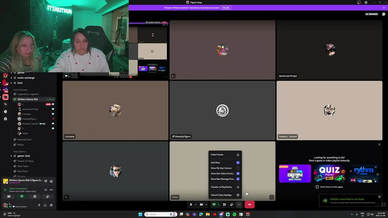Open camera options dropdown arrow

click(206, 205)
